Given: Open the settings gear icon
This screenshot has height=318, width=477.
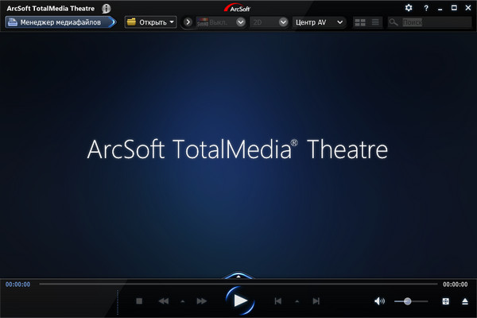Looking at the screenshot, I should (409, 7).
